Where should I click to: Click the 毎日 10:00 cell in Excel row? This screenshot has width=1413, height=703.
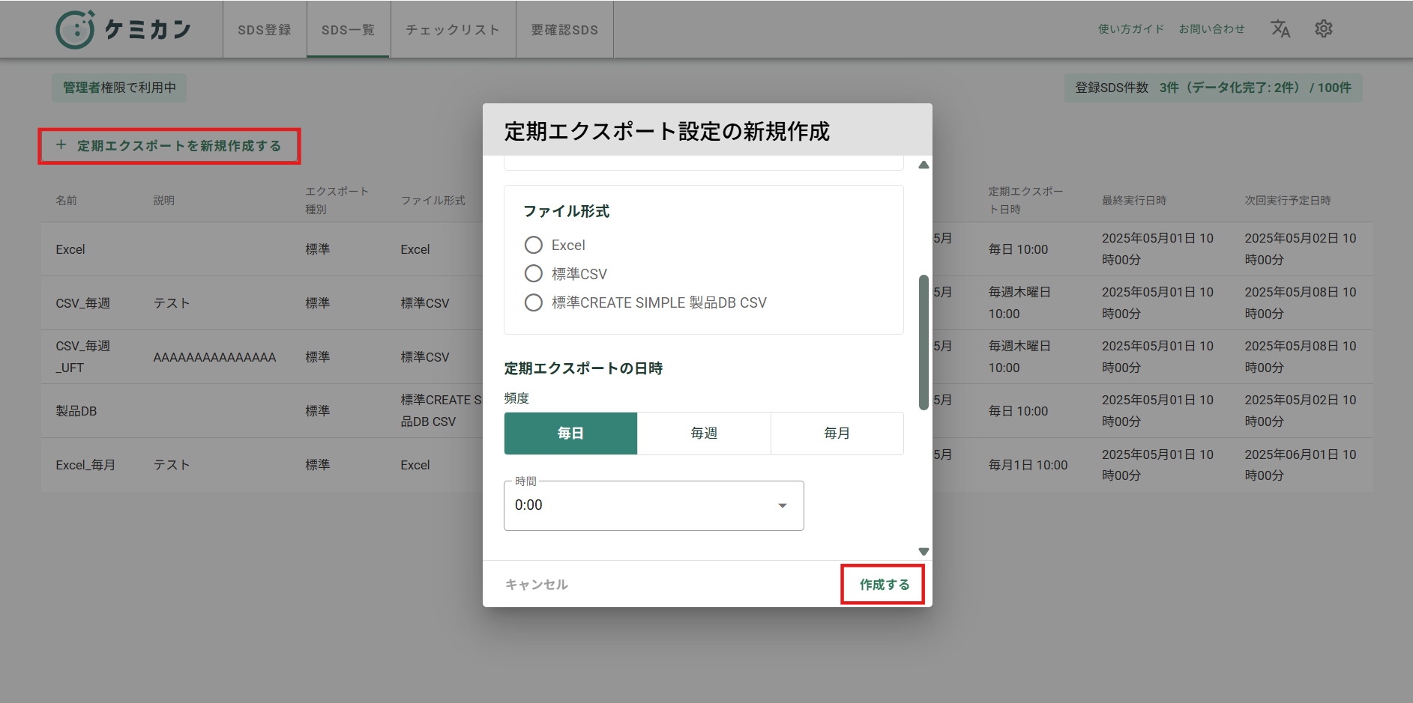coord(1018,249)
